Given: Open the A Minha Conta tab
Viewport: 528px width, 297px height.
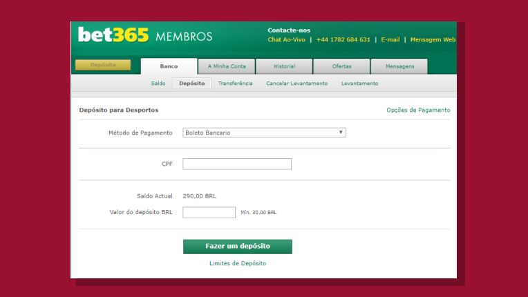Looking at the screenshot, I should coord(227,66).
